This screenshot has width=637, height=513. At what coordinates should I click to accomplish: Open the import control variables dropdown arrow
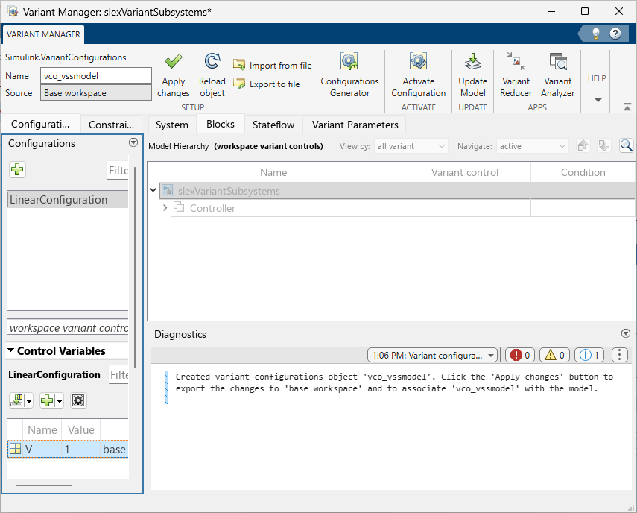(29, 401)
